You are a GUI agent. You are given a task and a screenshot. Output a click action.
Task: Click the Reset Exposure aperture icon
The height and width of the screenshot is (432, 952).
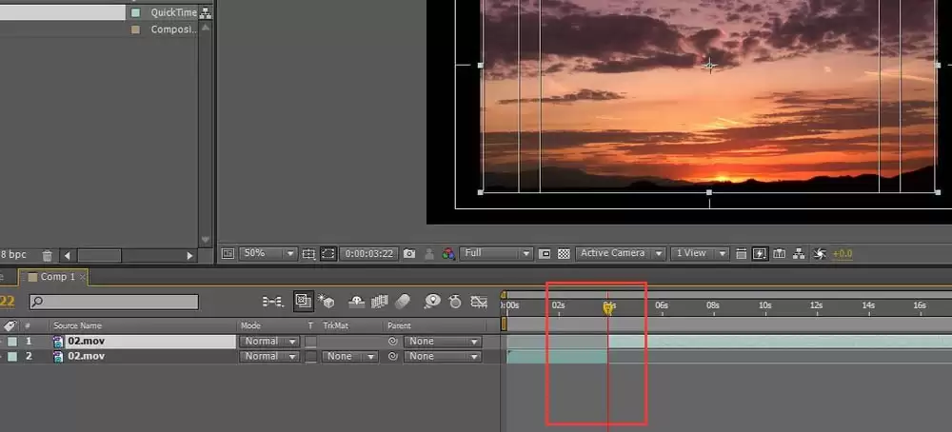[x=819, y=254]
